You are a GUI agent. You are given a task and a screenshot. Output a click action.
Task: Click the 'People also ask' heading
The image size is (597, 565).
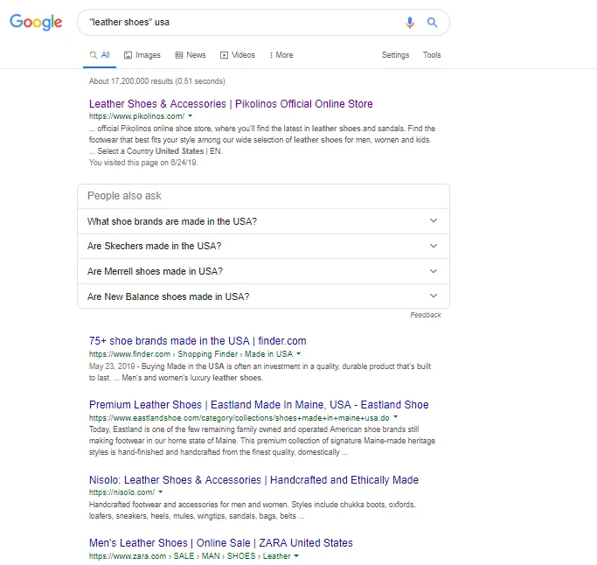124,196
